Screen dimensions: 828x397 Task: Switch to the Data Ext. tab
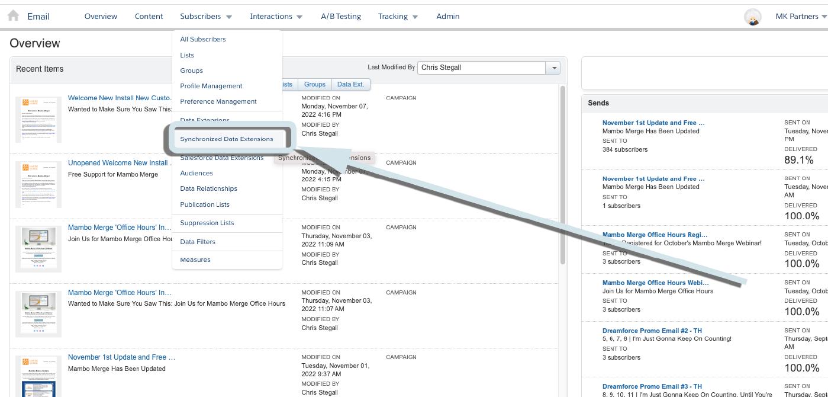click(x=350, y=85)
